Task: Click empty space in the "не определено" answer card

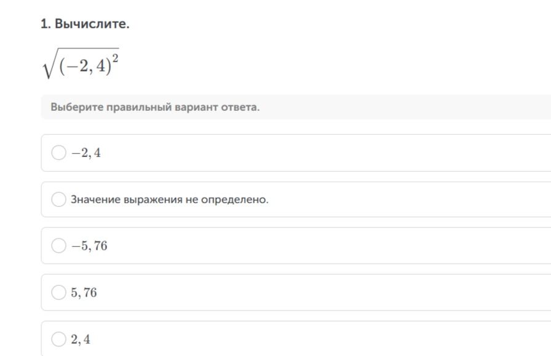Action: point(404,200)
